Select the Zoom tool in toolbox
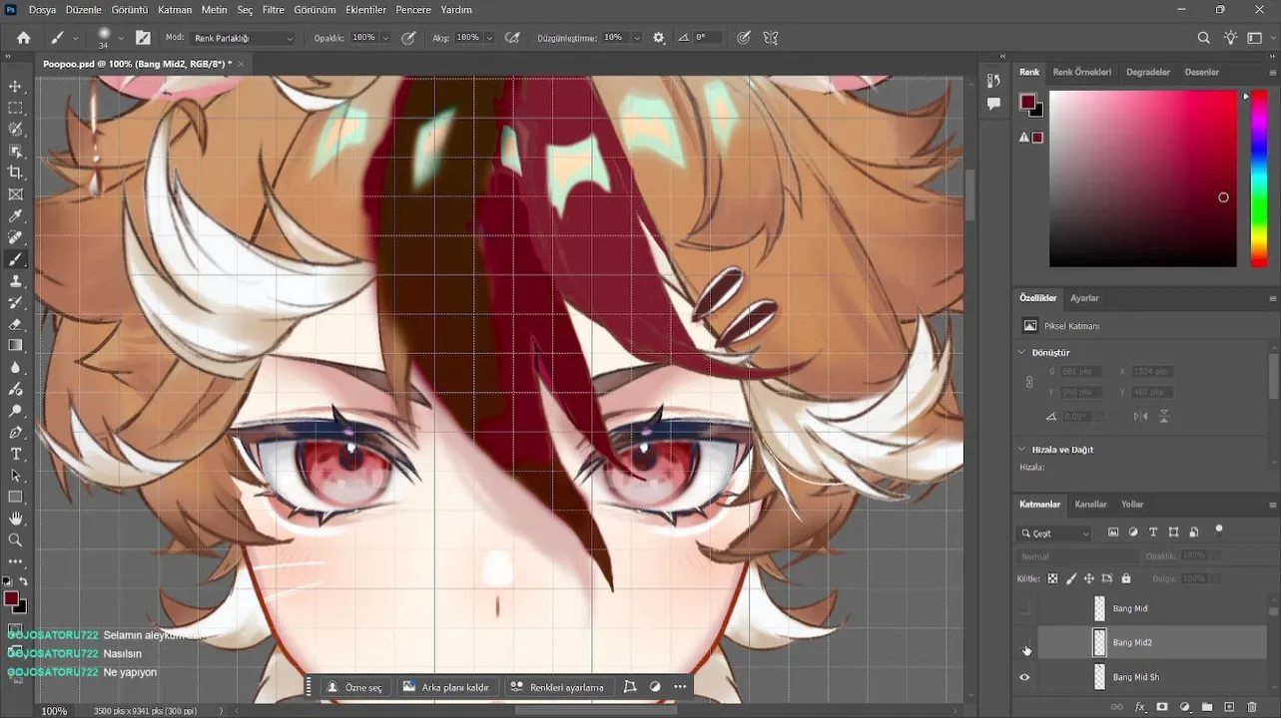This screenshot has height=718, width=1281. (x=15, y=539)
